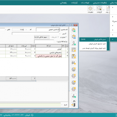Open the گزارشات menu in the menu bar
Viewport: 117px width, 117px height.
tap(74, 3)
